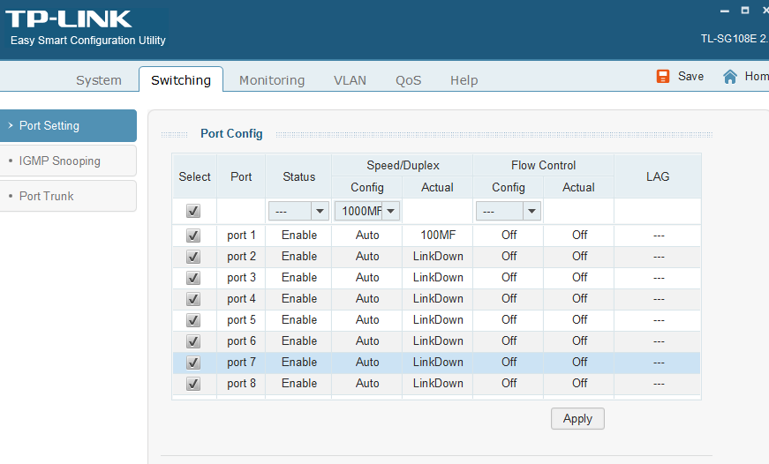Viewport: 769px width, 464px height.
Task: Click the Home house icon
Action: (730, 77)
